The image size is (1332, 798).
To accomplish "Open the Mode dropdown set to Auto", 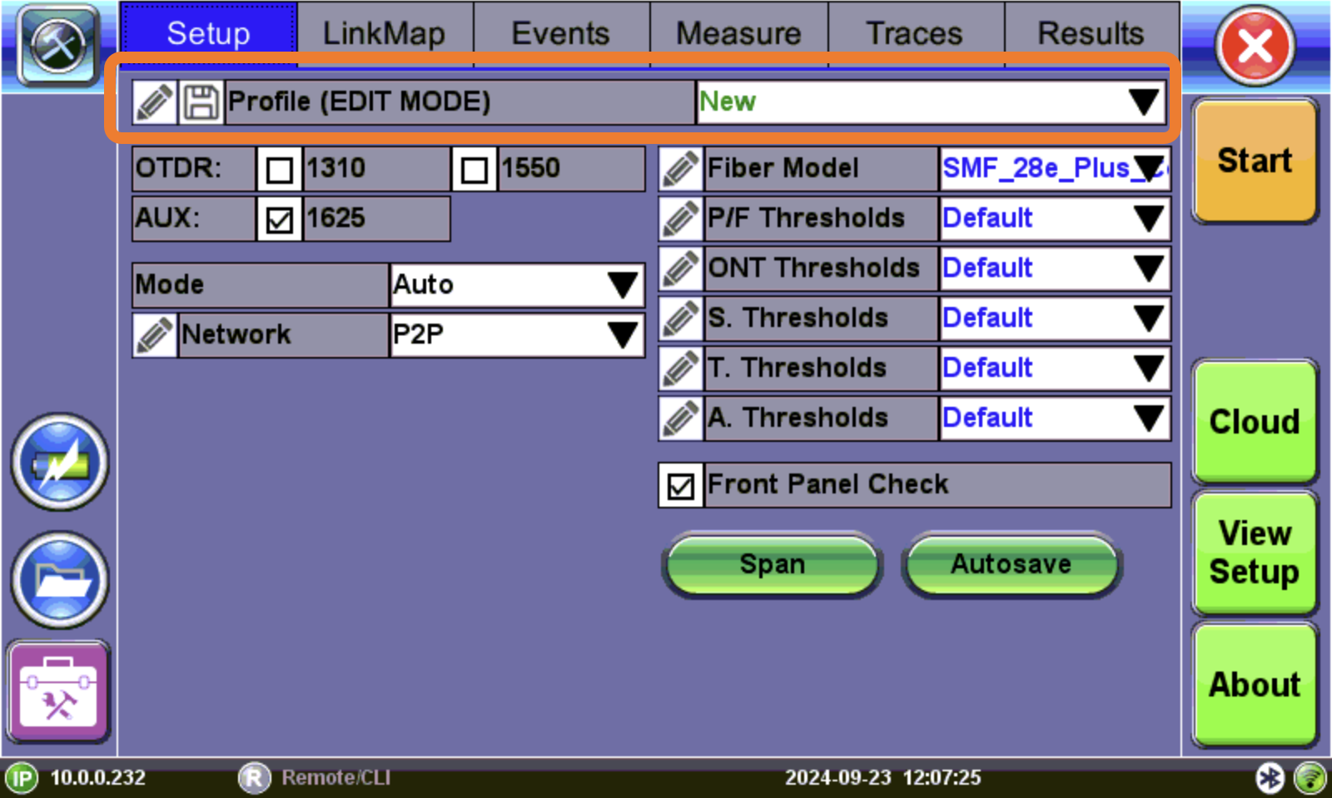I will click(517, 285).
